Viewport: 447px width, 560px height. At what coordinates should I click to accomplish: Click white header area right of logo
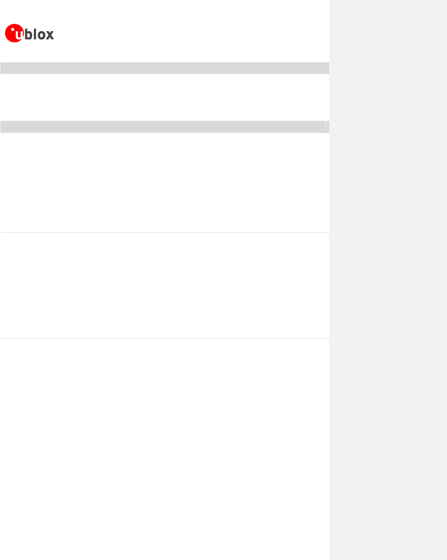click(x=192, y=32)
